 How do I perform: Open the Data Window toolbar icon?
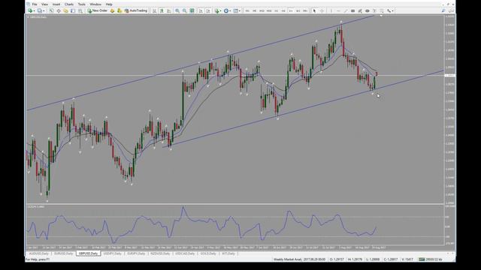click(x=59, y=10)
